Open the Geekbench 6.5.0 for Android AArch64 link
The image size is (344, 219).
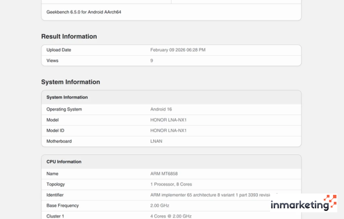tap(83, 12)
